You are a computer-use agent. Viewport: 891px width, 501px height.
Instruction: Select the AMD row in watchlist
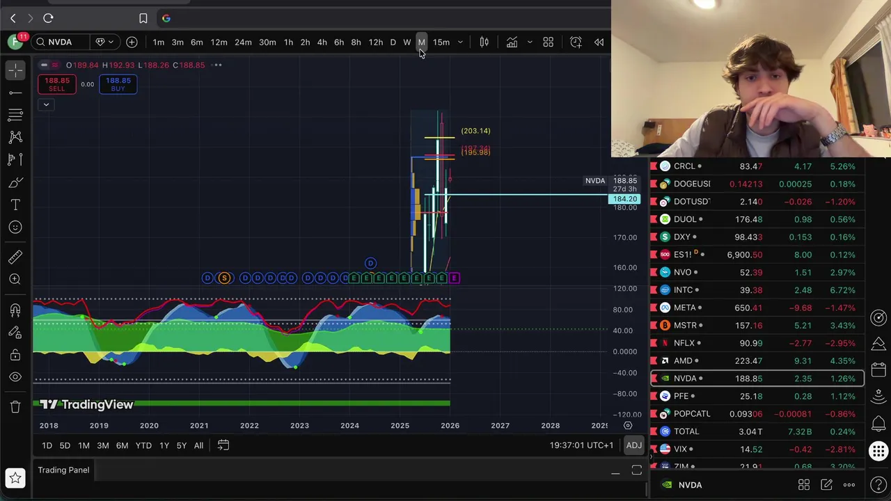pos(757,360)
